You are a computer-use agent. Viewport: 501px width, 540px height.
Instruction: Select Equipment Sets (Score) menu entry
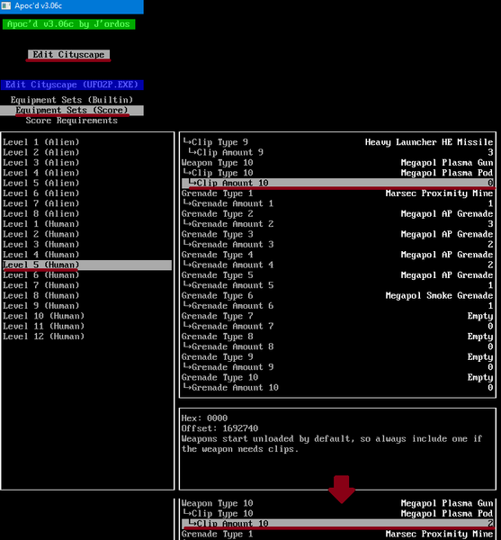point(72,110)
